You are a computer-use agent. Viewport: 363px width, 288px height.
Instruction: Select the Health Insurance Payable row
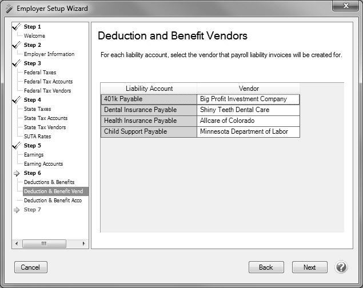click(149, 121)
